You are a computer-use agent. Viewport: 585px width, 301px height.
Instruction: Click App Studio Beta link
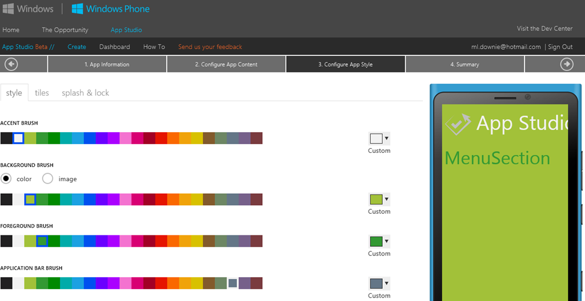coord(29,47)
